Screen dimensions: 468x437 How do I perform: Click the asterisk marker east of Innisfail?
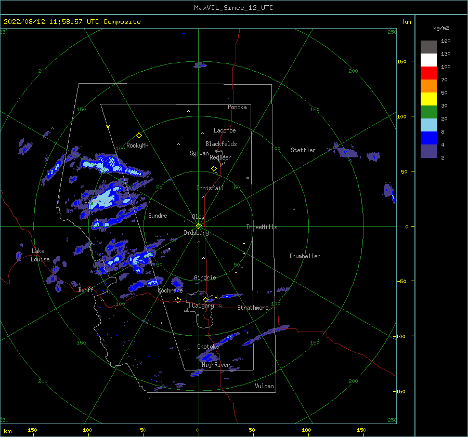247,178
